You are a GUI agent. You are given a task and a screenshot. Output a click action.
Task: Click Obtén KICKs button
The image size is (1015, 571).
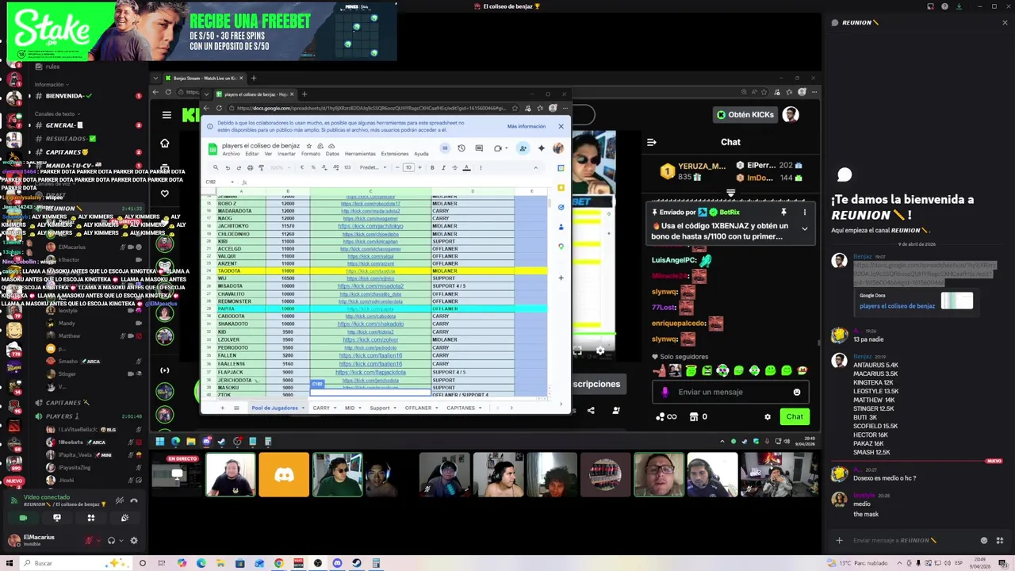coord(745,115)
